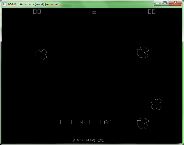The image size is (184, 145).
Task: Click the player two score 00
Action: click(152, 11)
